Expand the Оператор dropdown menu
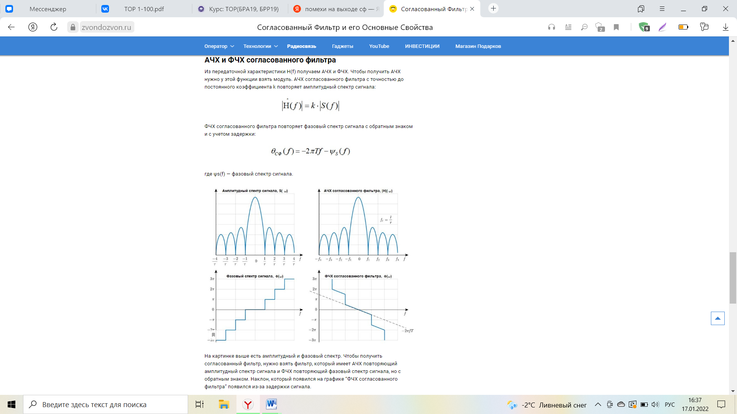The image size is (737, 414). [x=219, y=46]
